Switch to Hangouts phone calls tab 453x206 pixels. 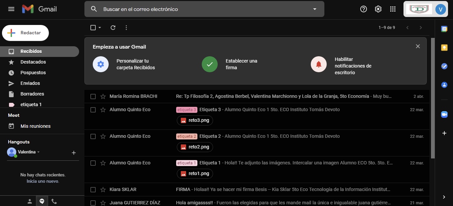54,201
